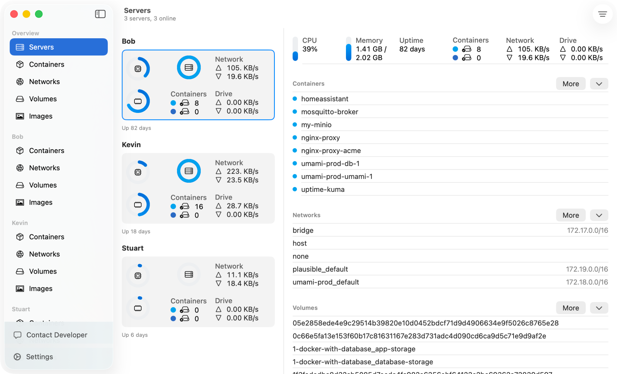Click the Overview Volumes drive icon
Screen dimensions: 617x374
pyautogui.click(x=20, y=99)
